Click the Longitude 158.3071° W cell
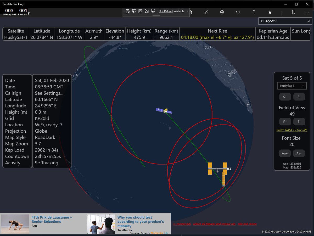Screen dimensions: 314x236 [x=69, y=37]
